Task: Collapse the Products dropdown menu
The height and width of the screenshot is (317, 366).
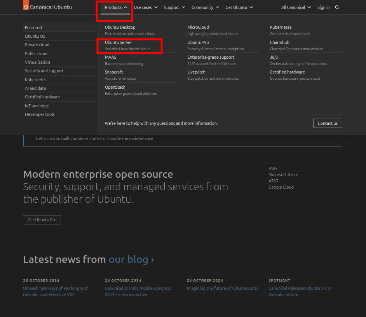Action: point(116,7)
